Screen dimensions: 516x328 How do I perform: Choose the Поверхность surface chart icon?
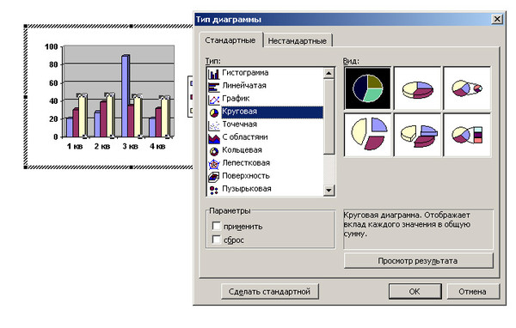click(214, 177)
